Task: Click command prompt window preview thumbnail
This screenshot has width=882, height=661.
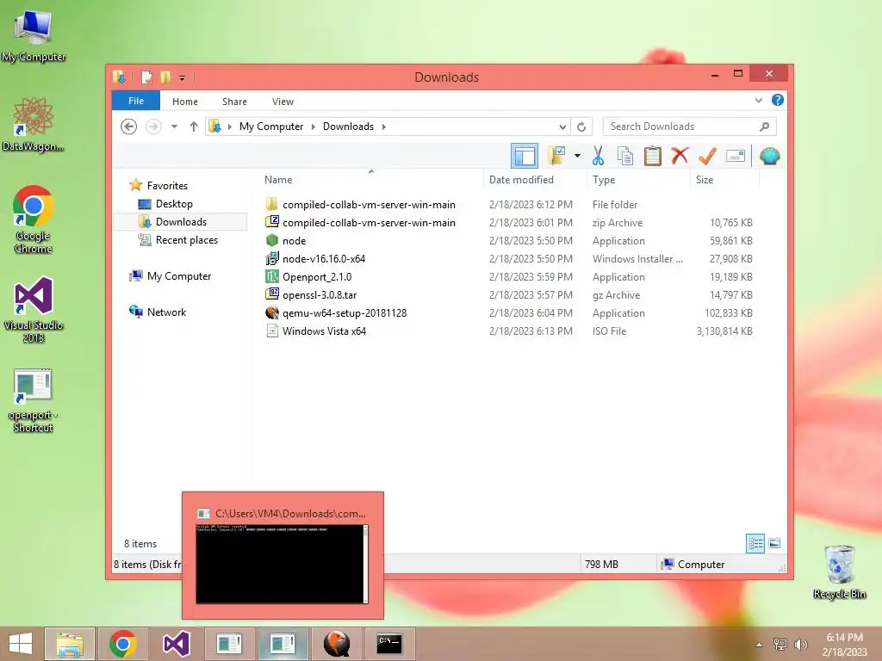Action: pos(282,564)
